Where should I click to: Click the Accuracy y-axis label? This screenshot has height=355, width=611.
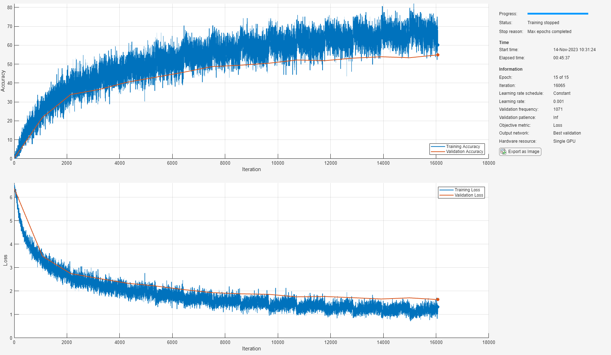(3, 81)
